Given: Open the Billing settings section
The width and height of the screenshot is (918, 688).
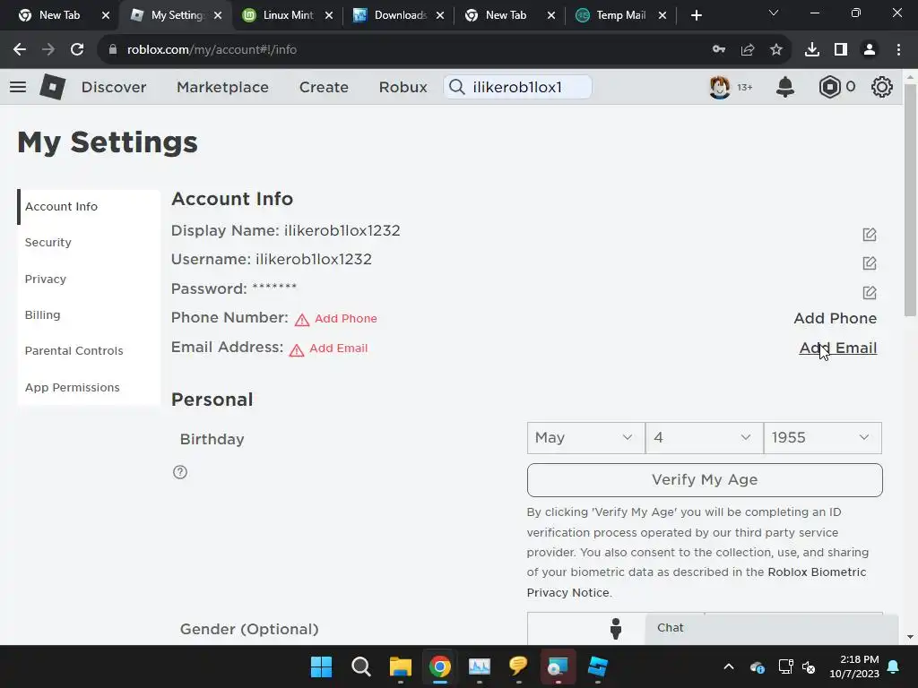Looking at the screenshot, I should pos(89,314).
